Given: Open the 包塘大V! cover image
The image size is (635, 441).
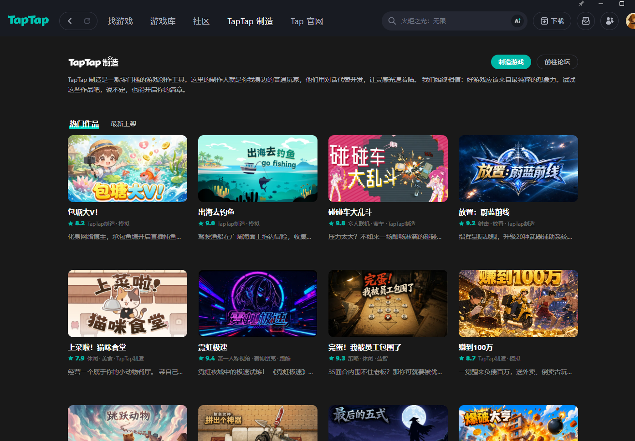Looking at the screenshot, I should tap(128, 168).
